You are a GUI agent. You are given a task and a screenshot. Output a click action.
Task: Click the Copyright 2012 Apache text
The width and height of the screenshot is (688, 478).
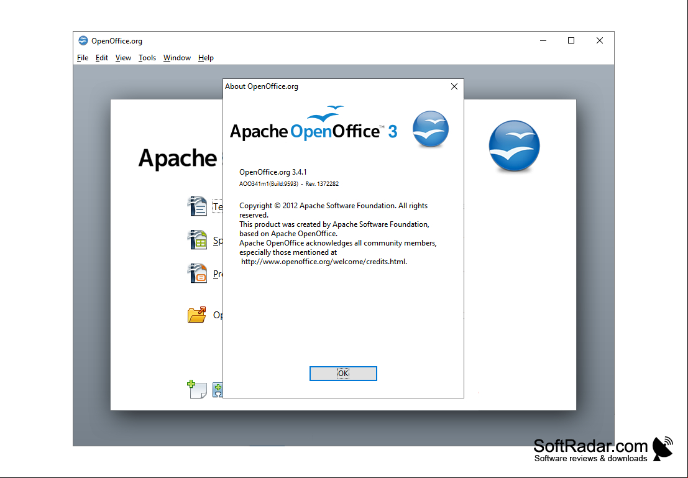tap(334, 210)
